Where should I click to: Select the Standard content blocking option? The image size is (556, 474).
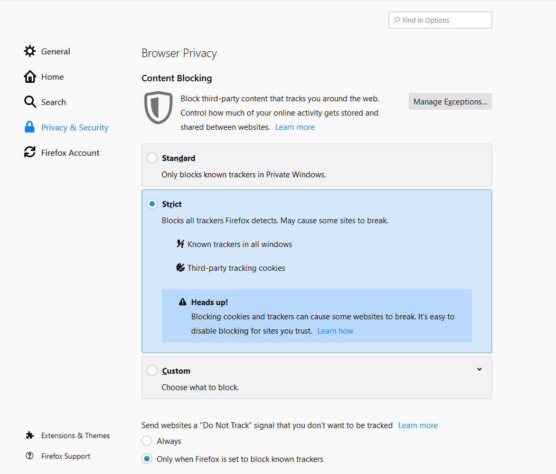152,157
